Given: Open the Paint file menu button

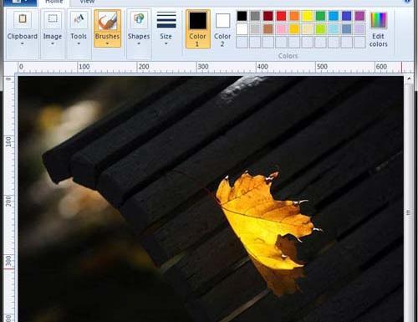Looking at the screenshot, I should coord(20,3).
